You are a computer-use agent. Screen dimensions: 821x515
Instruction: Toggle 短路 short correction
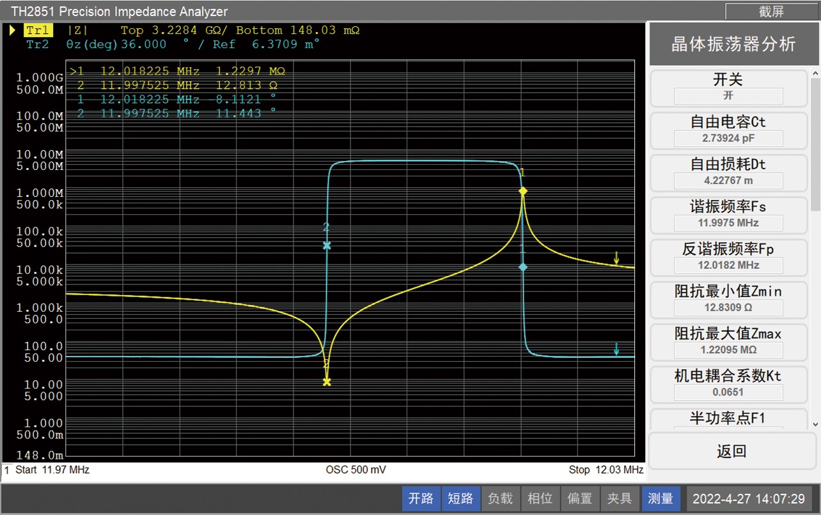coord(460,498)
